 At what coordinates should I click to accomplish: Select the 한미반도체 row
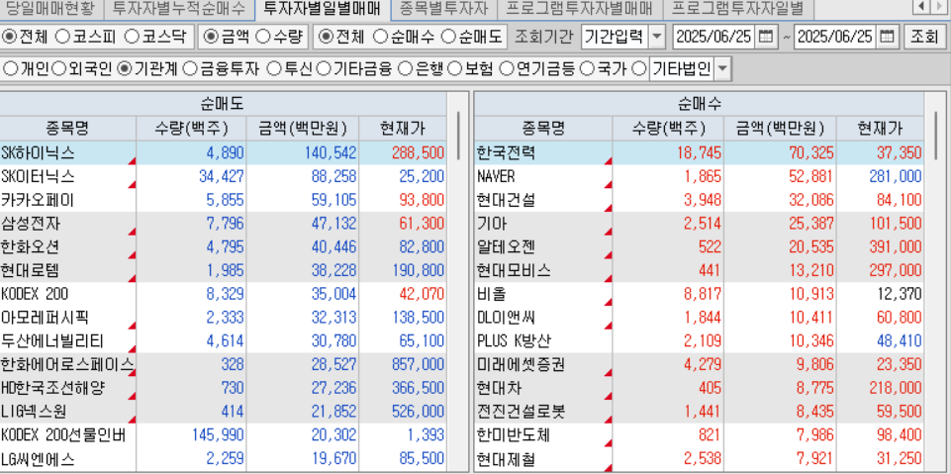point(700,435)
